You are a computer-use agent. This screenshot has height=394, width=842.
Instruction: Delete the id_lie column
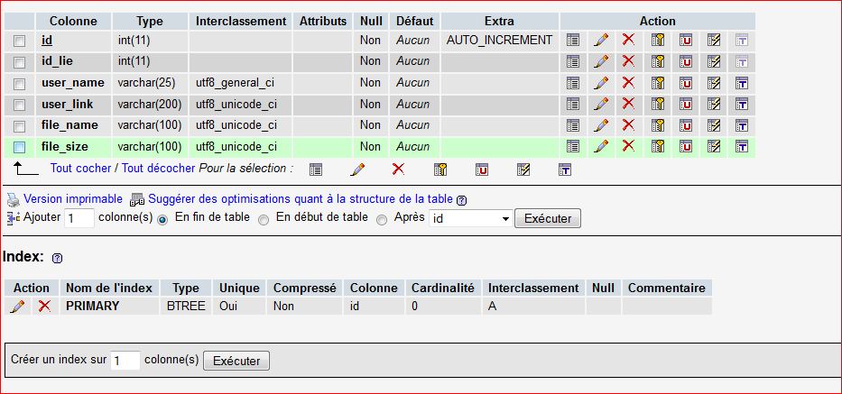pyautogui.click(x=628, y=61)
